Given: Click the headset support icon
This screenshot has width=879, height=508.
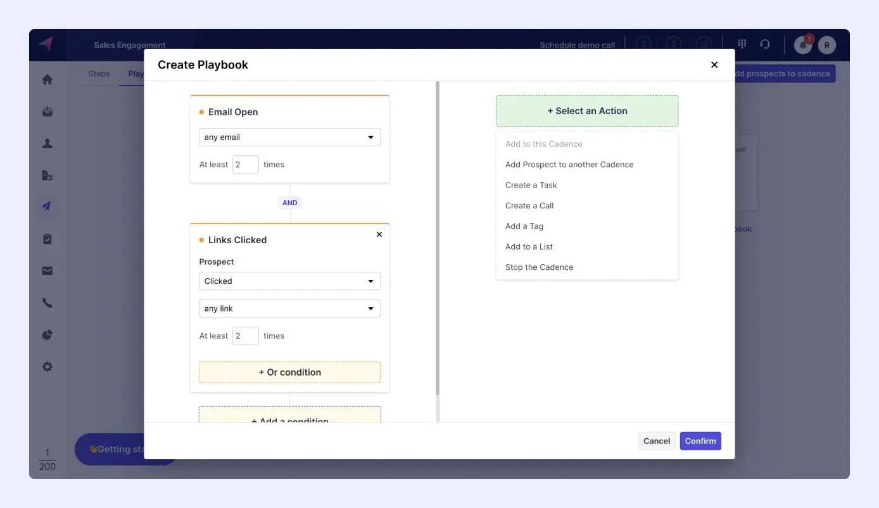Looking at the screenshot, I should pos(765,44).
